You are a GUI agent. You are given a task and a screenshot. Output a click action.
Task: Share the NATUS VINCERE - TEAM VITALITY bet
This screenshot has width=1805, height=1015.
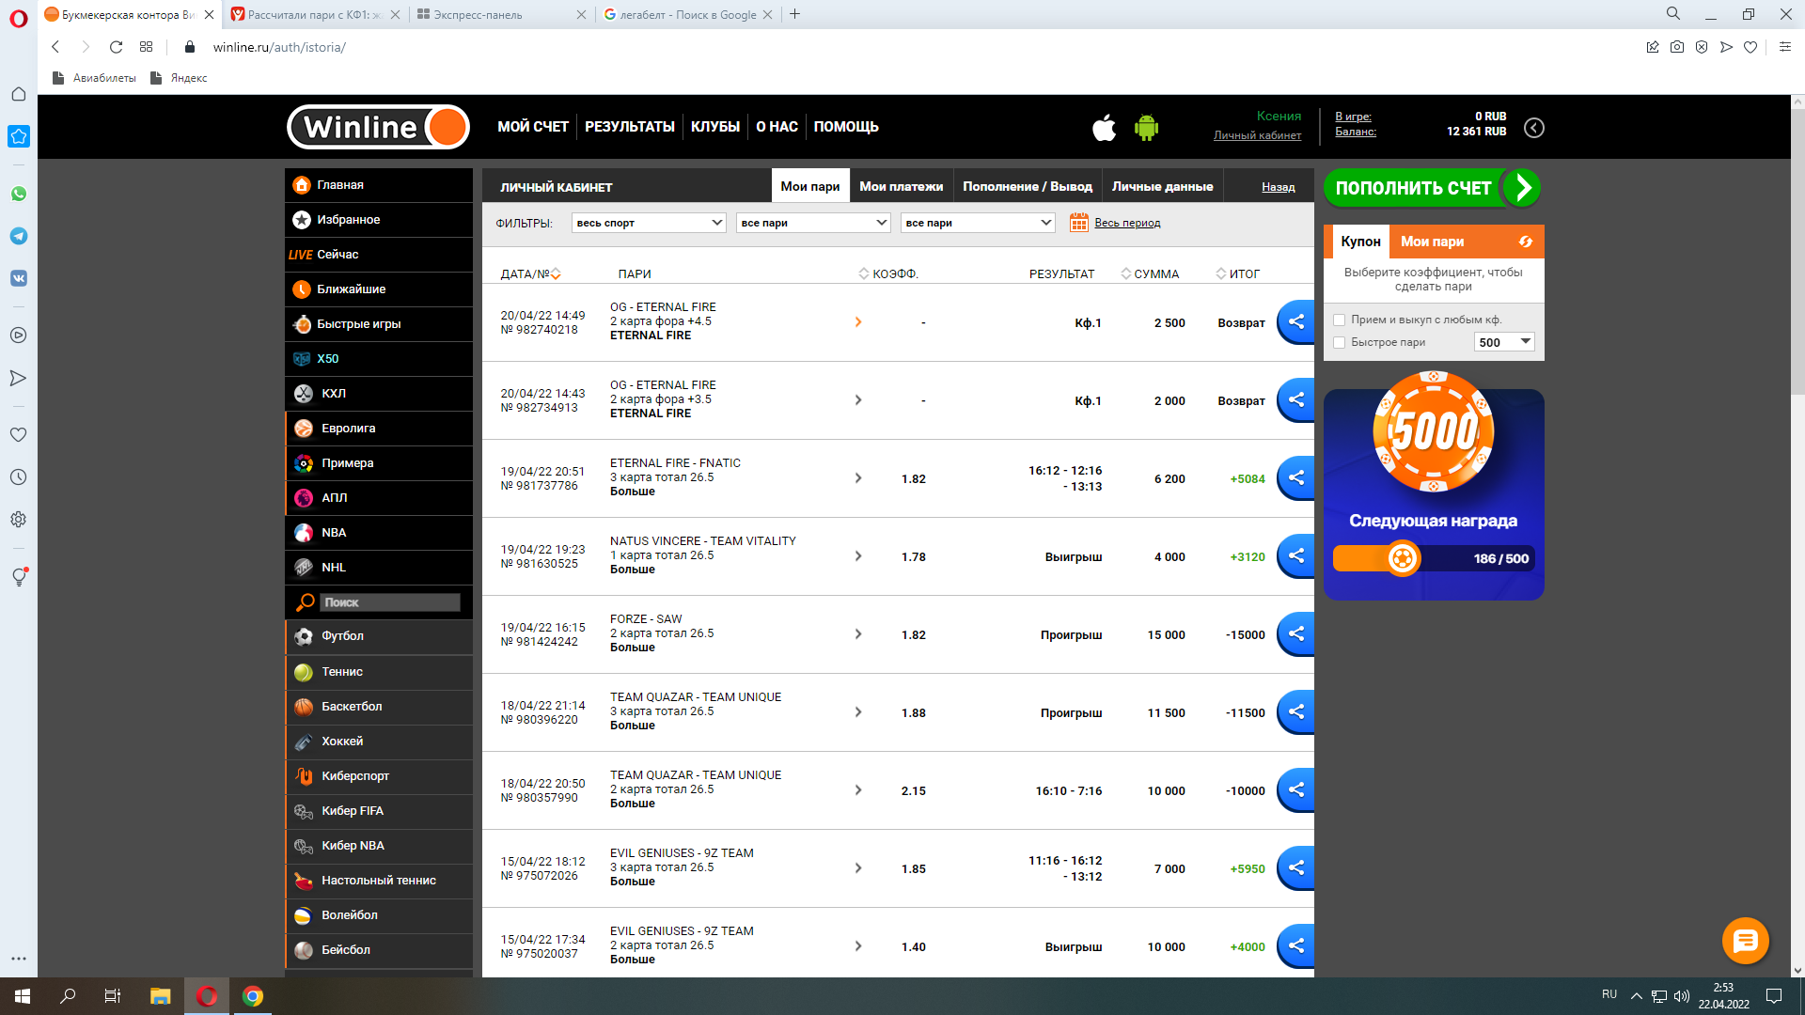coord(1295,556)
